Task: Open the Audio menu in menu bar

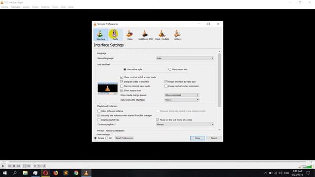Action: click(26, 7)
